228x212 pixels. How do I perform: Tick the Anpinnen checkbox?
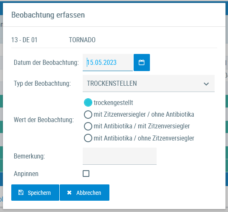(86, 174)
